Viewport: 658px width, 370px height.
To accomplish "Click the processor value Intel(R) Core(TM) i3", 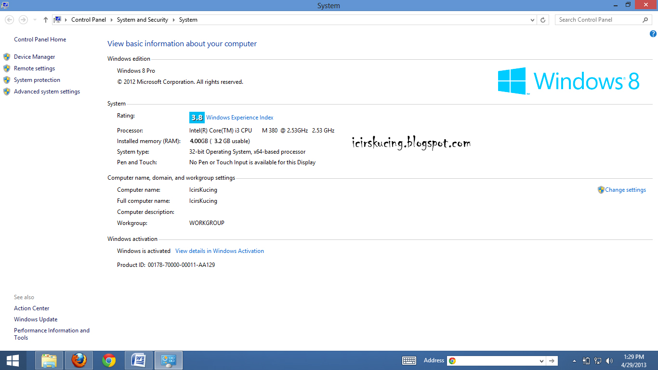I will pyautogui.click(x=262, y=131).
